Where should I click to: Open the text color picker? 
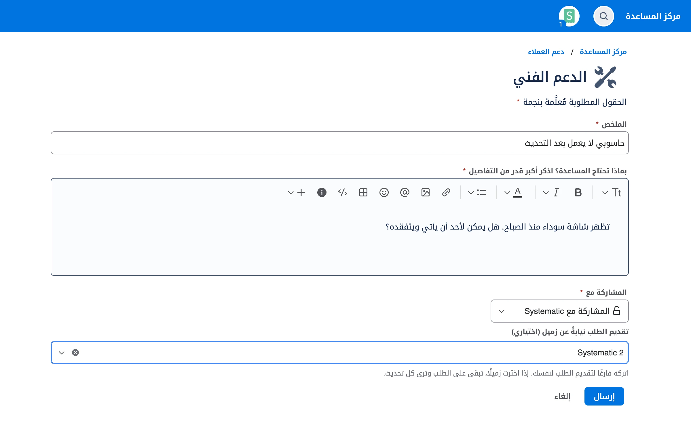click(x=517, y=192)
